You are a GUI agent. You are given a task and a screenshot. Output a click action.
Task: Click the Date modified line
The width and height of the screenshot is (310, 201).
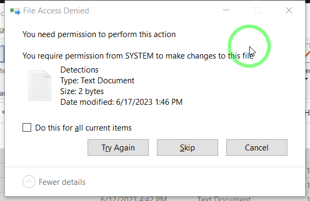121,102
